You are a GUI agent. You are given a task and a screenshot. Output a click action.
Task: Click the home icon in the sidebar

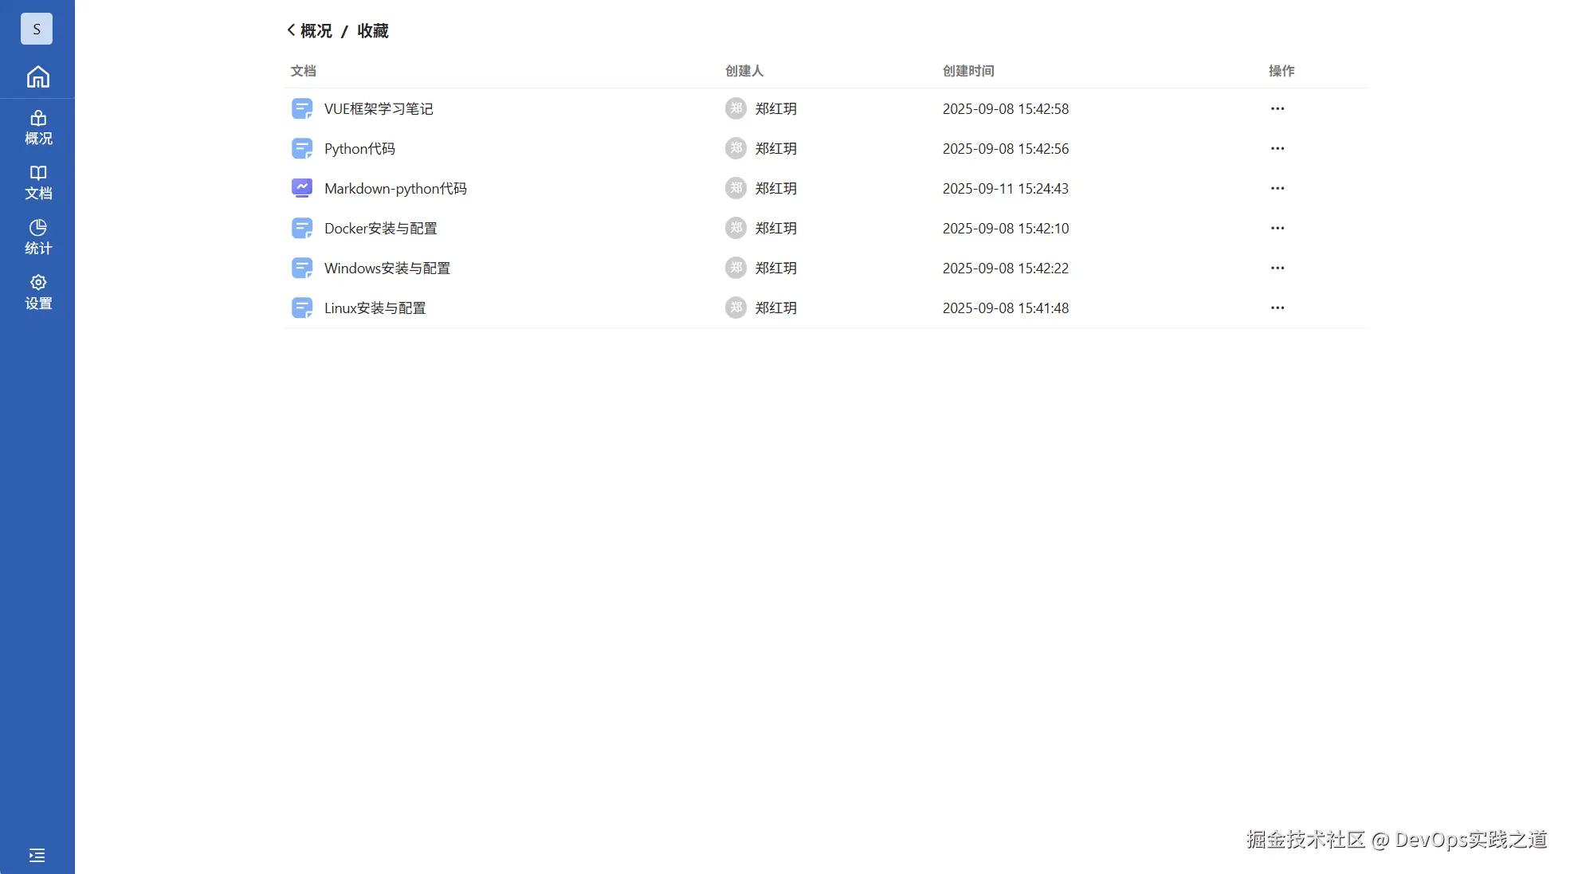pos(37,76)
